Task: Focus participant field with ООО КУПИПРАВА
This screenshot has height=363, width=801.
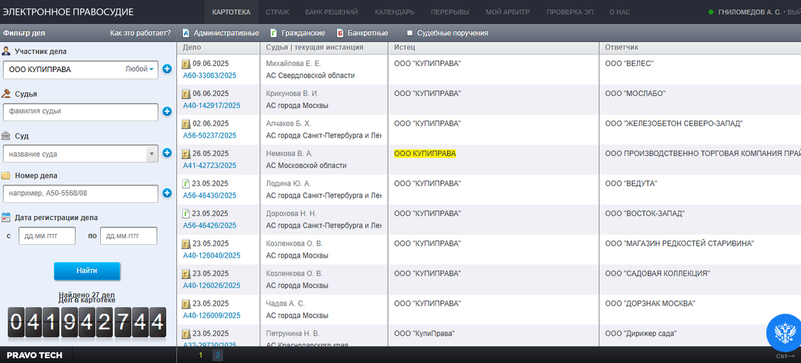Action: (x=80, y=69)
